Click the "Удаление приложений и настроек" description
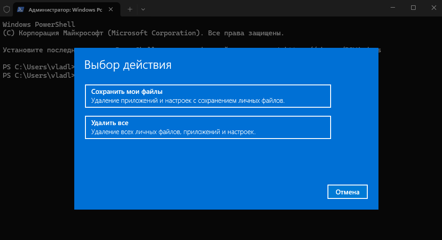The height and width of the screenshot is (240, 442). click(188, 101)
